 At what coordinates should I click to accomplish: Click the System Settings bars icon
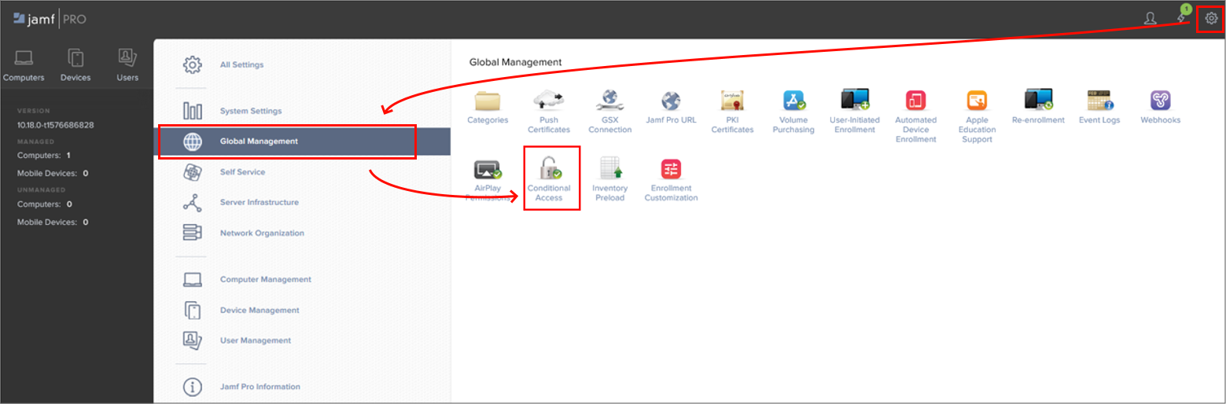point(193,111)
